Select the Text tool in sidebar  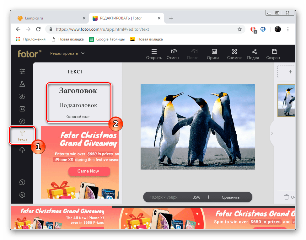pos(22,136)
